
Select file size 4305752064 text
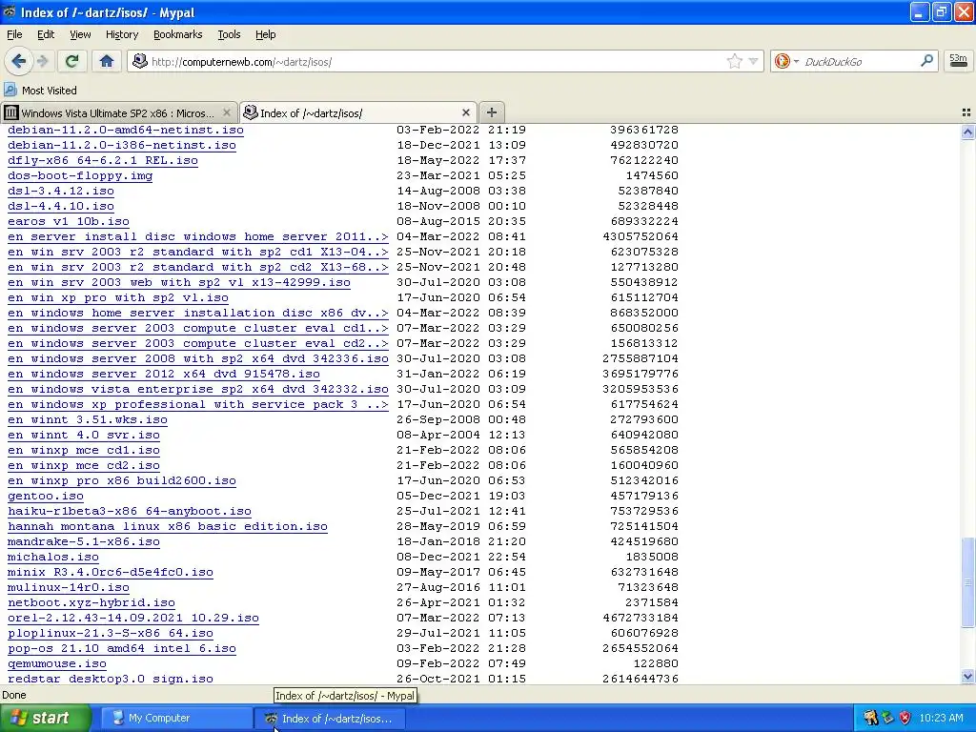point(640,236)
